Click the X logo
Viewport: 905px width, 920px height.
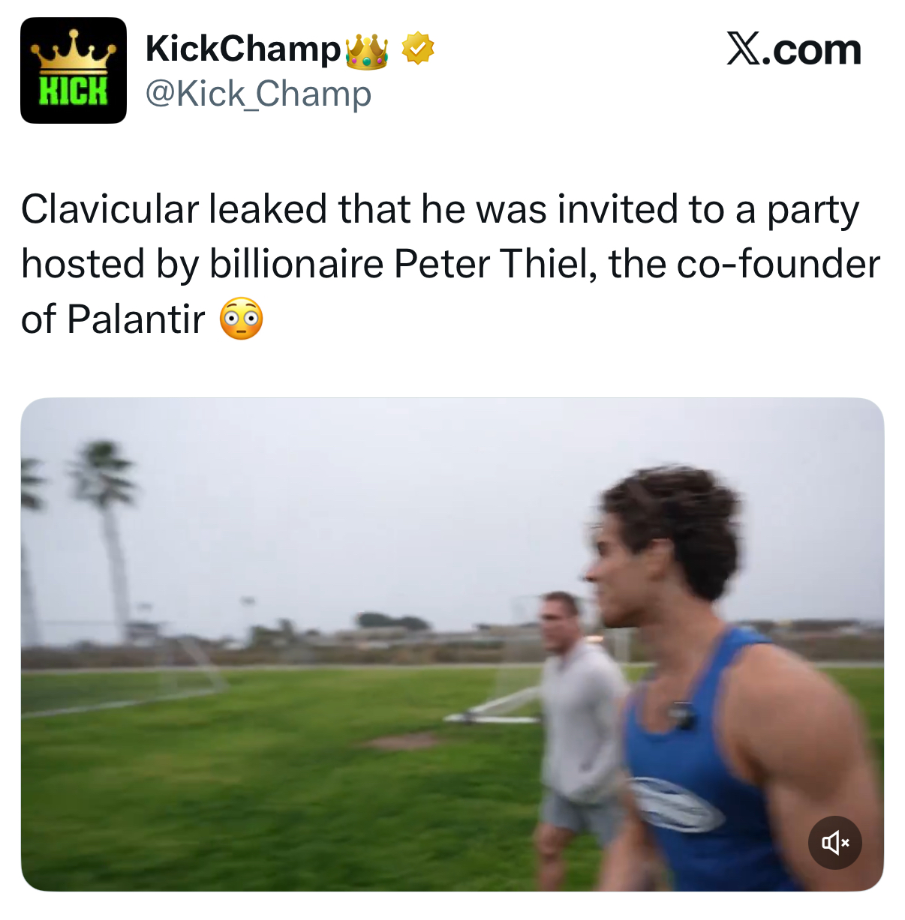pos(744,49)
